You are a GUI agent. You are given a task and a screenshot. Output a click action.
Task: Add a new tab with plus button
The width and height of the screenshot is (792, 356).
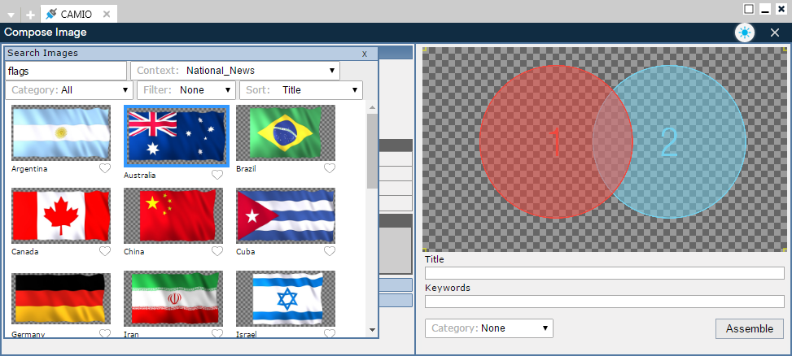click(30, 15)
